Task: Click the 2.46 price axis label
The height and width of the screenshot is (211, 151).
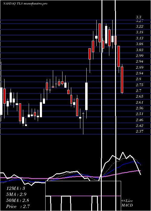Action: coord(139,120)
